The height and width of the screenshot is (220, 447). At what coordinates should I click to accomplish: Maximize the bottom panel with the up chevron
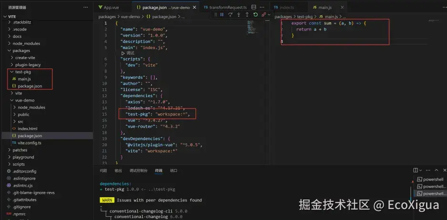pos(436,170)
